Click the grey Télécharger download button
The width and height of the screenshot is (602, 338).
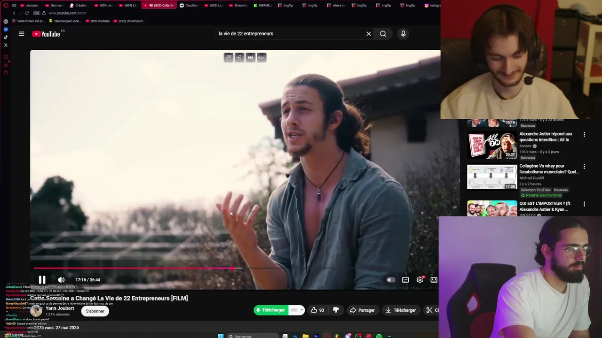pyautogui.click(x=401, y=310)
